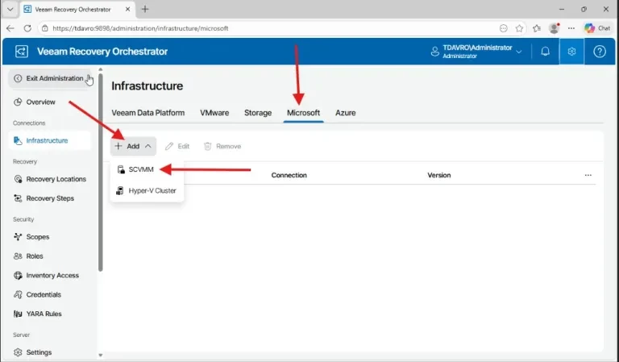
Task: Go back with the browser back arrow
Action: tap(10, 28)
